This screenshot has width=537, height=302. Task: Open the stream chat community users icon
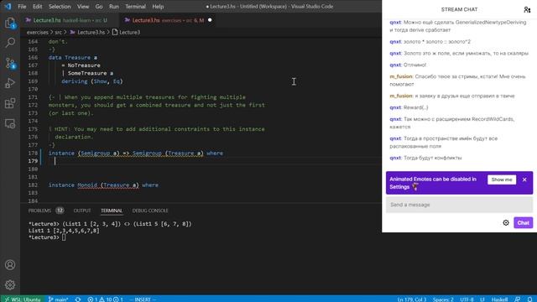[x=527, y=9]
